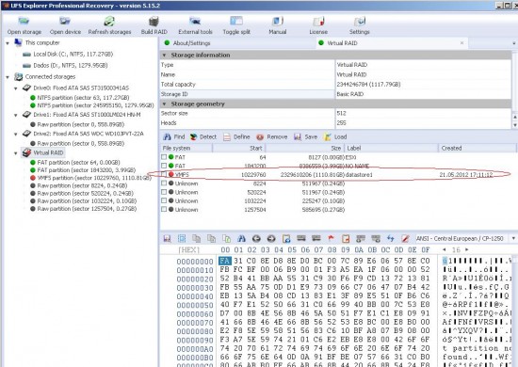This screenshot has width=518, height=367.
Task: Click the green-page paste icon in hex toolbar
Action: [226, 239]
